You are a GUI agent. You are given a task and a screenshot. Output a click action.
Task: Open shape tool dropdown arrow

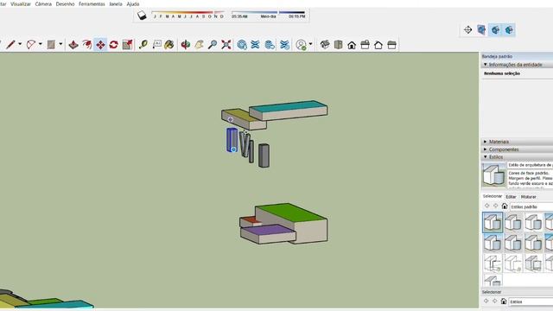click(60, 44)
